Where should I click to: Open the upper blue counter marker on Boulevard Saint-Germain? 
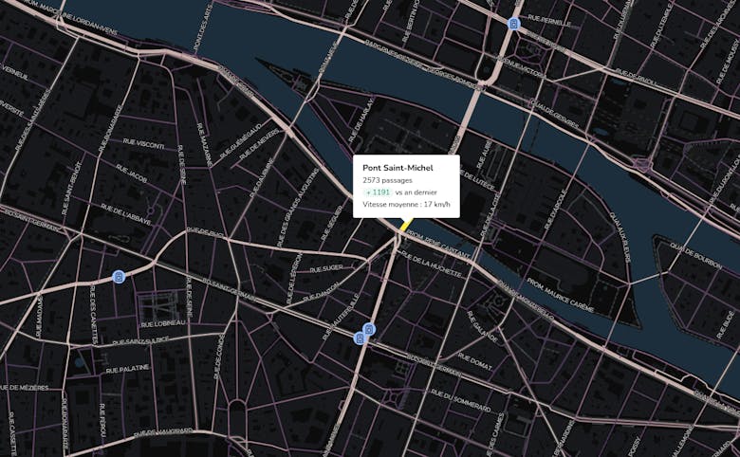coord(369,329)
